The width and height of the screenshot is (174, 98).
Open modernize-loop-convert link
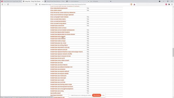point(58,36)
